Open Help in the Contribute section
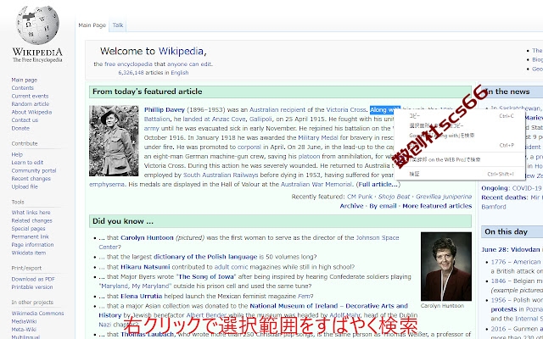The width and height of the screenshot is (543, 339). point(17,154)
